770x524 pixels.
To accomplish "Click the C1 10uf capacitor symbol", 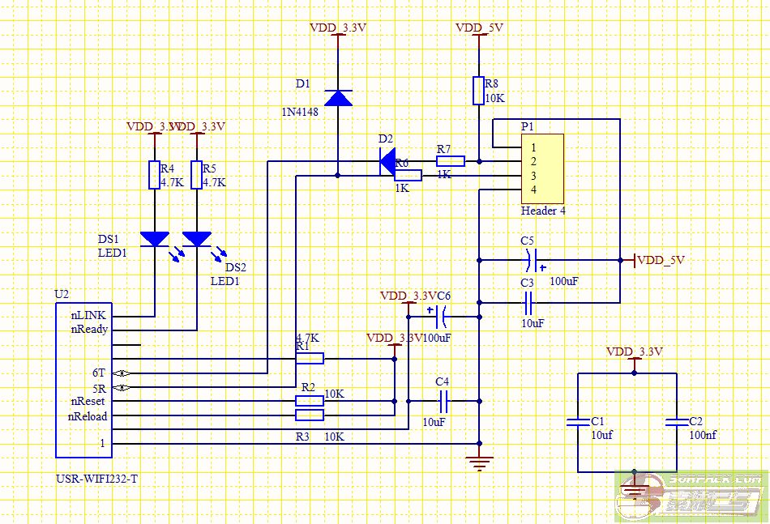I will pos(577,422).
